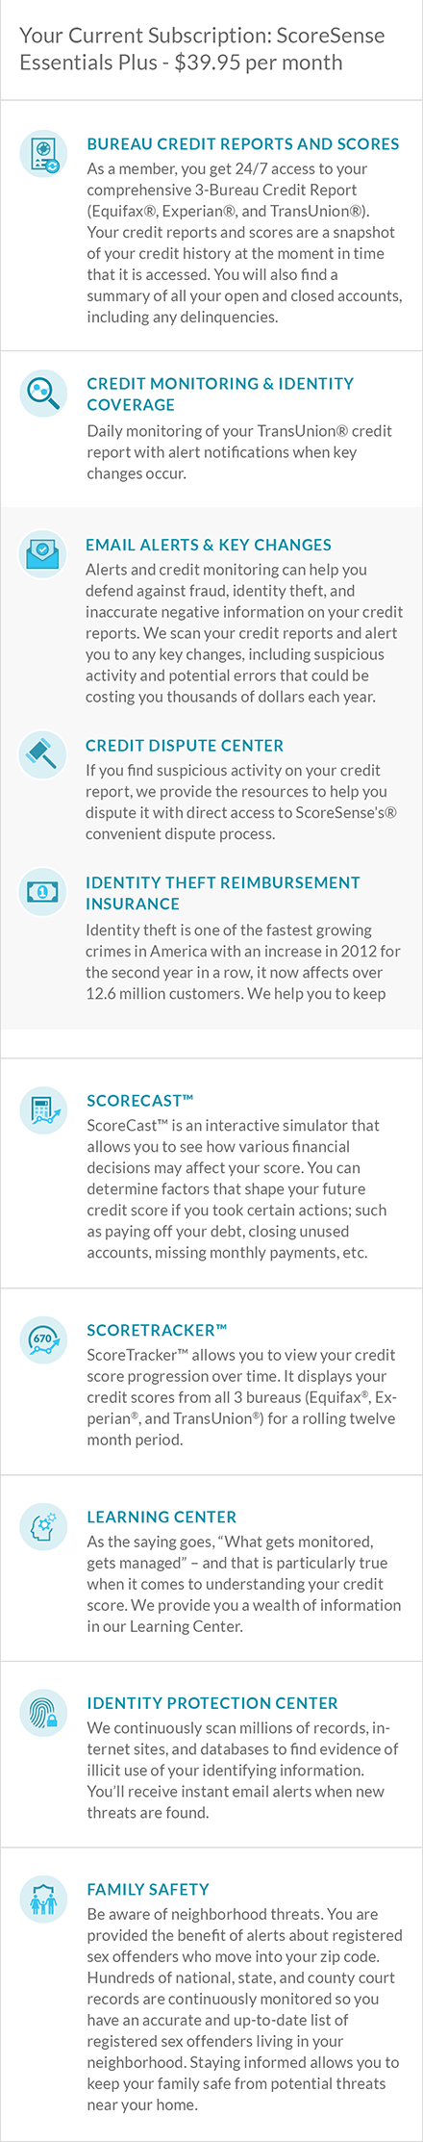Click the Identity Theft Reimbursement money icon
This screenshot has width=423, height=2142.
42,891
